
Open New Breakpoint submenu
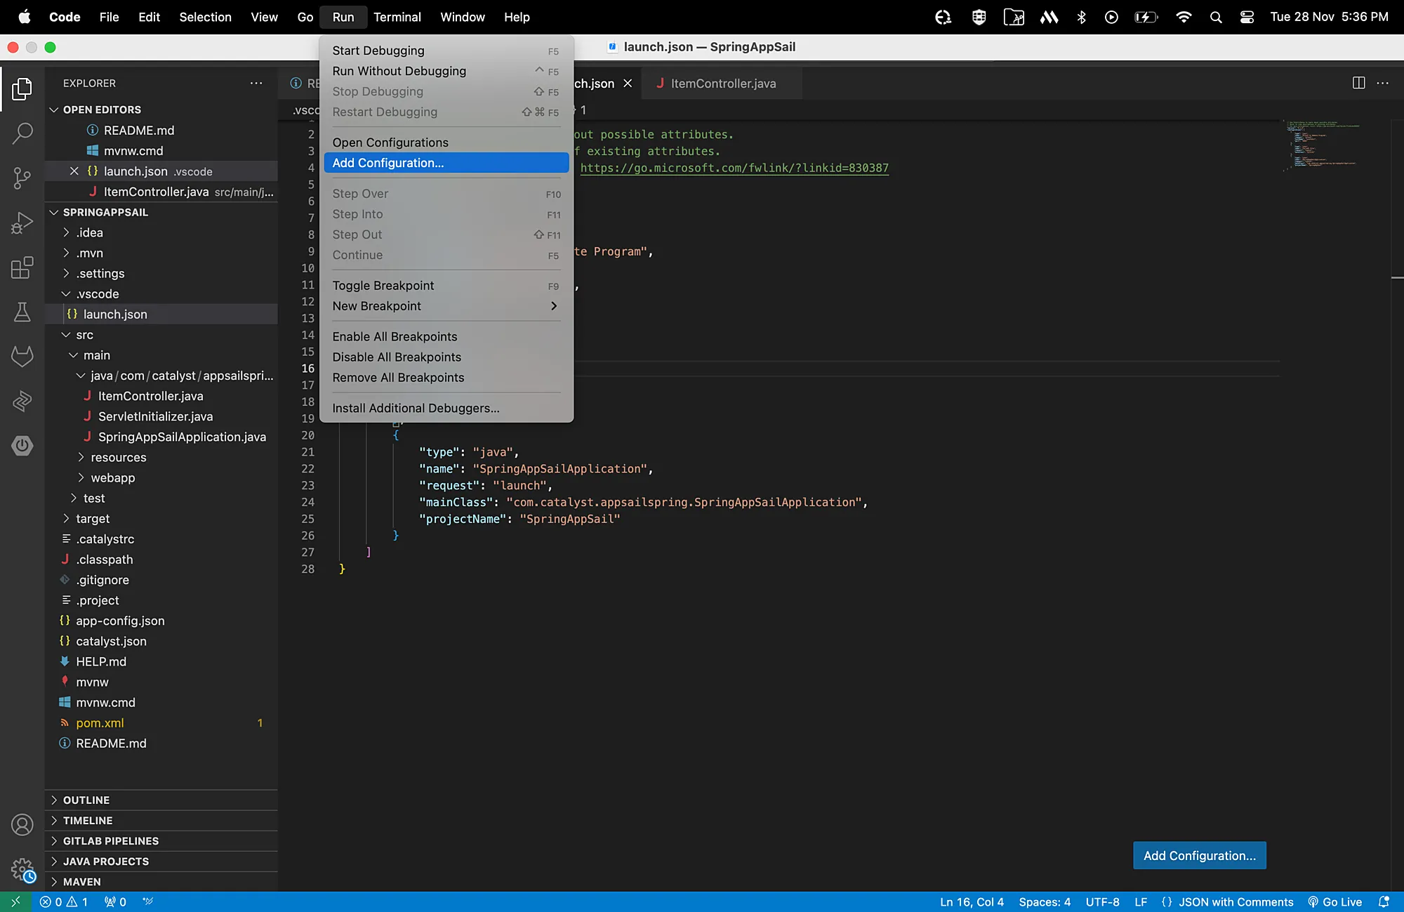point(446,306)
